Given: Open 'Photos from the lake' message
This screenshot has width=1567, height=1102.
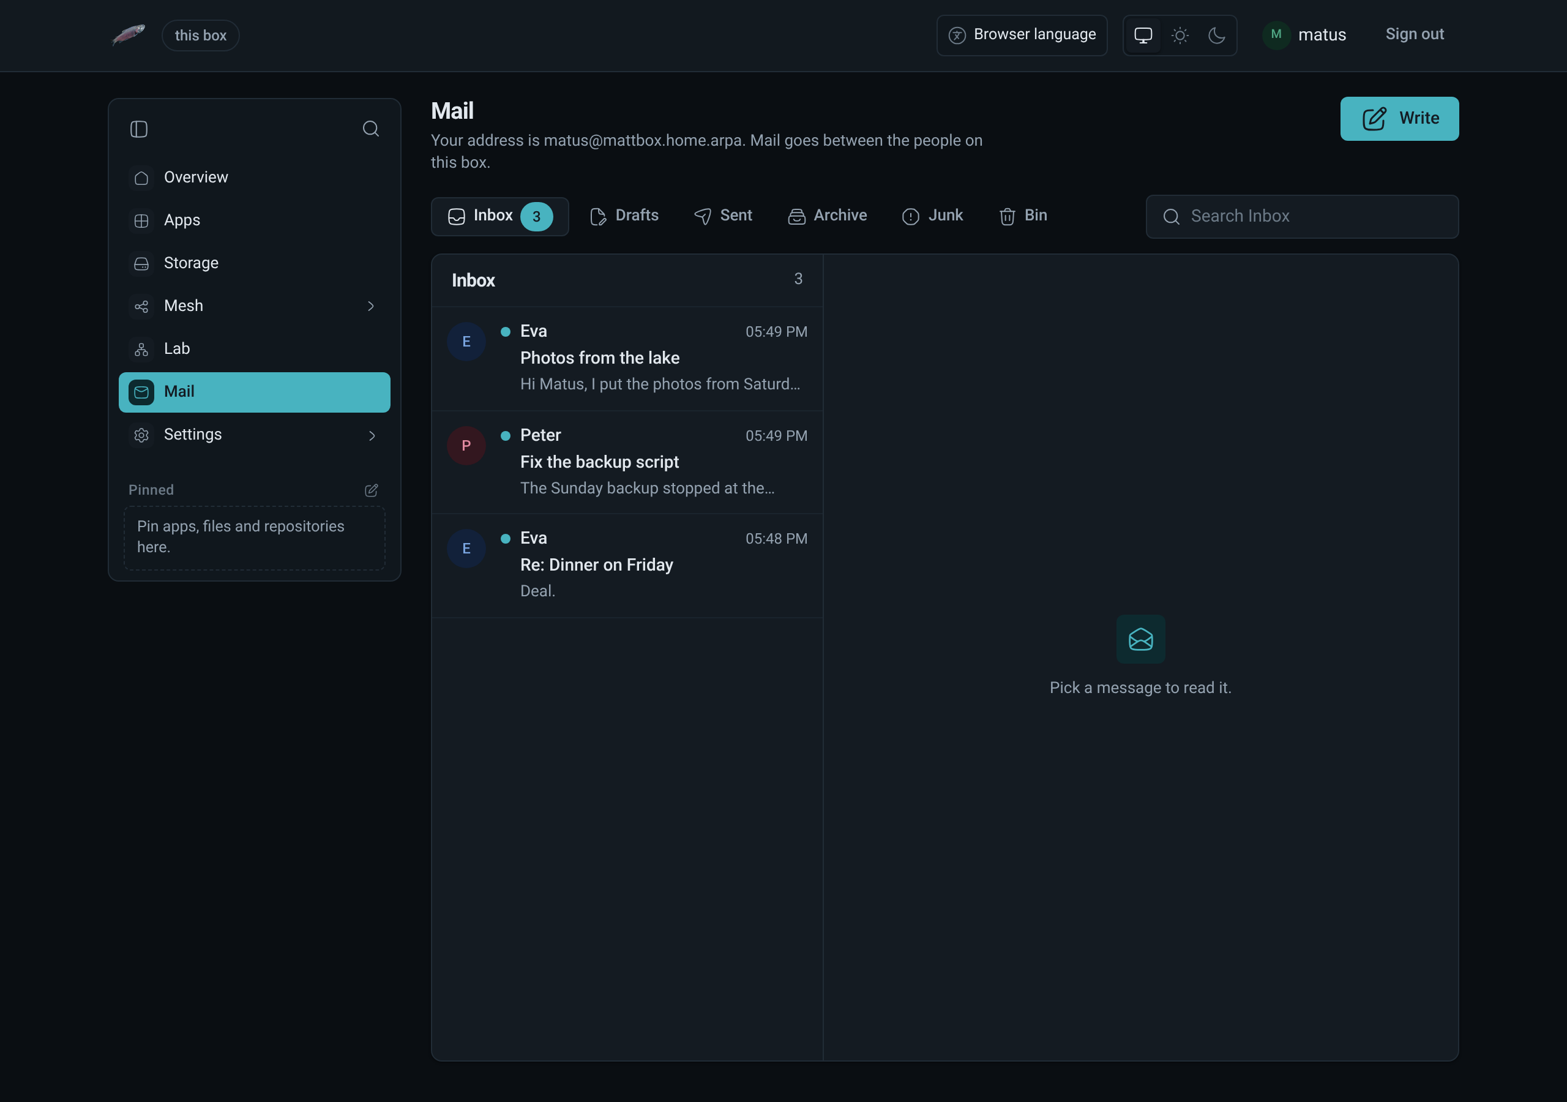Looking at the screenshot, I should (x=627, y=359).
